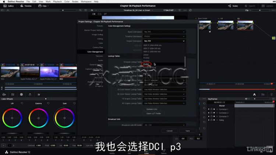The width and height of the screenshot is (276, 155).
Task: Show the Clips thumbnail strip
Action: [43, 6]
